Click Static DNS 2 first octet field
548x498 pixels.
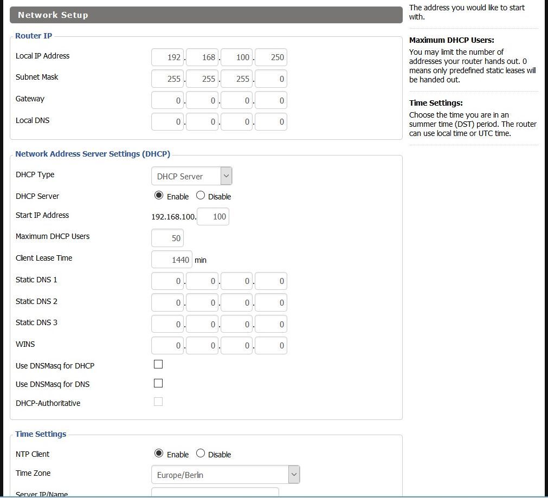(x=167, y=302)
